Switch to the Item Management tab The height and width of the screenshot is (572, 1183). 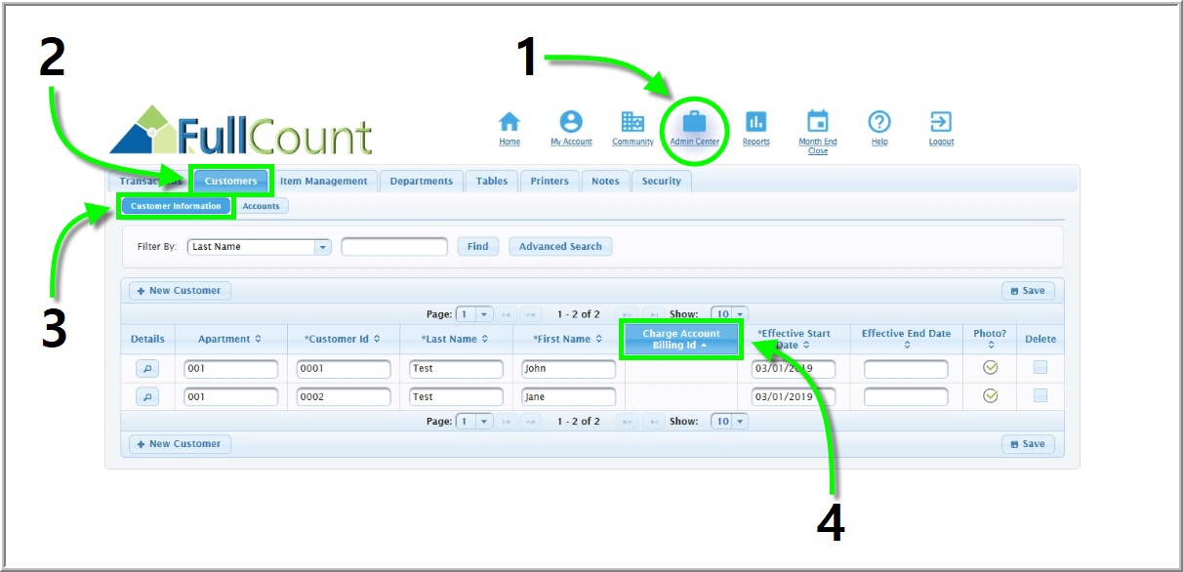(323, 181)
